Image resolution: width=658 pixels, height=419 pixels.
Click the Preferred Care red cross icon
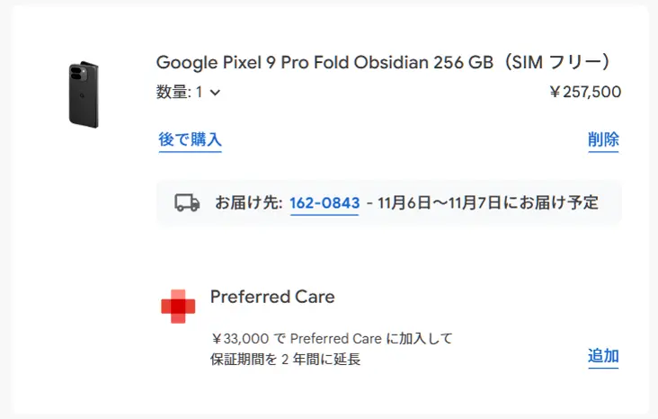click(x=178, y=307)
